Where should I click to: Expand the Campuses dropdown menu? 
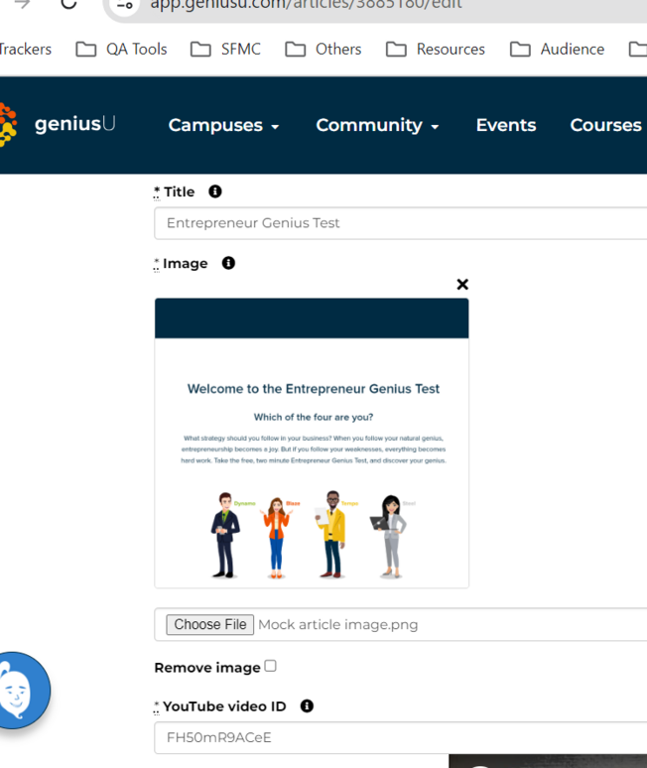click(224, 125)
